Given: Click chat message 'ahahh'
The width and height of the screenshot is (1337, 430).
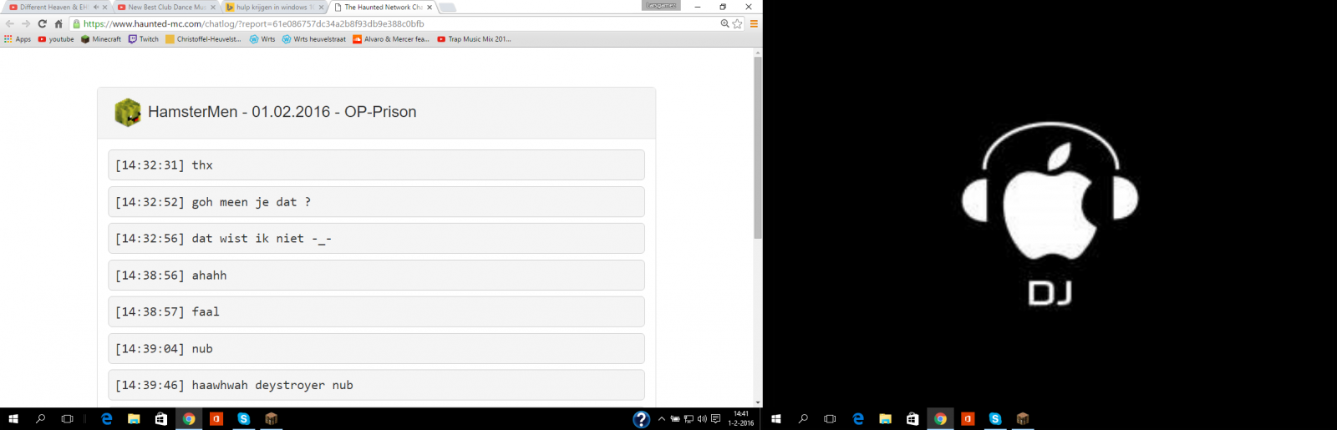Looking at the screenshot, I should pyautogui.click(x=376, y=275).
